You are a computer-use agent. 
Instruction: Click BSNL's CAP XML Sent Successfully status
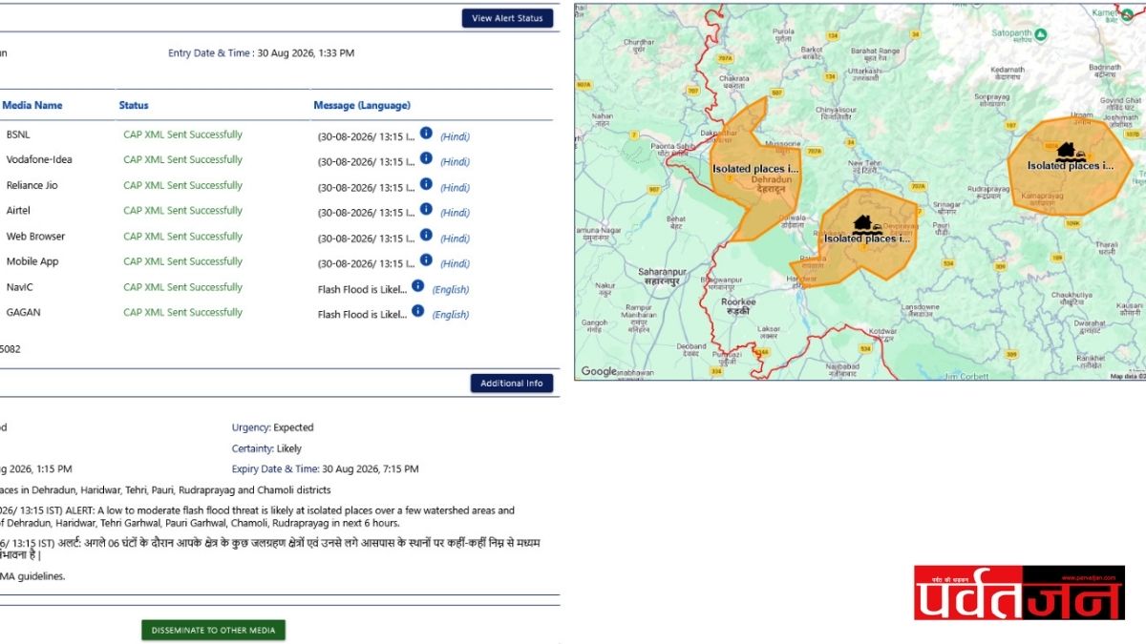[x=182, y=135]
